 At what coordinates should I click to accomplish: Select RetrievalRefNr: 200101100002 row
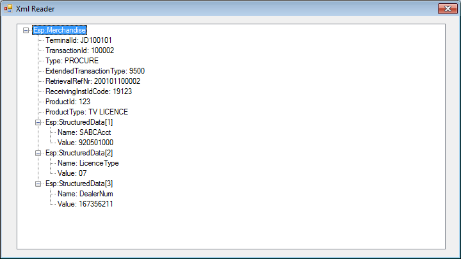point(93,81)
